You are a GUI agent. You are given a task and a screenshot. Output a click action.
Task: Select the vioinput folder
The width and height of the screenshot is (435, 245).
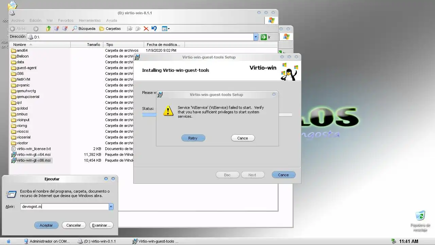click(x=20, y=120)
